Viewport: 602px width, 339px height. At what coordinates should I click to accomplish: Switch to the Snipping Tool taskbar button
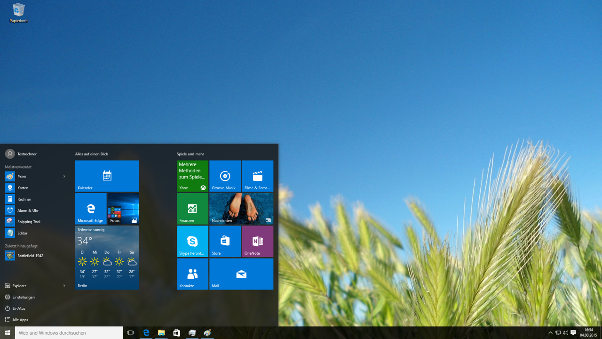(192, 333)
